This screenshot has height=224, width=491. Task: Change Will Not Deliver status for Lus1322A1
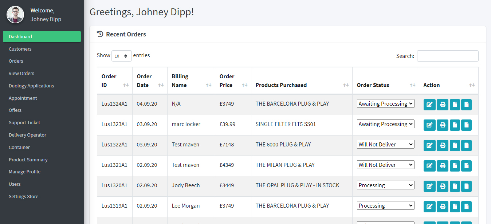pyautogui.click(x=385, y=144)
